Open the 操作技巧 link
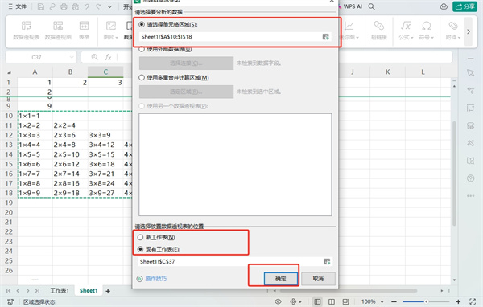This screenshot has height=307, width=483. 156,279
